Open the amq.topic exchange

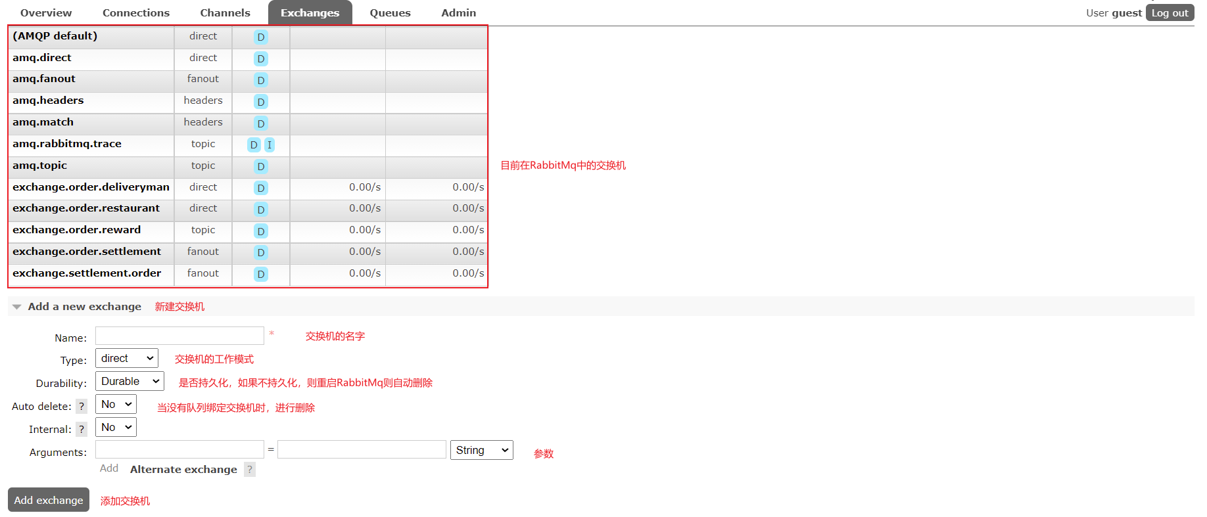coord(39,166)
